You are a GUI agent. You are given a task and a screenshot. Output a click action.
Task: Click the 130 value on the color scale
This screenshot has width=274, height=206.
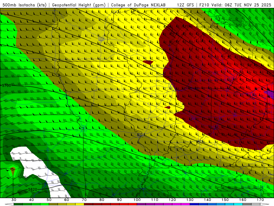190,200
